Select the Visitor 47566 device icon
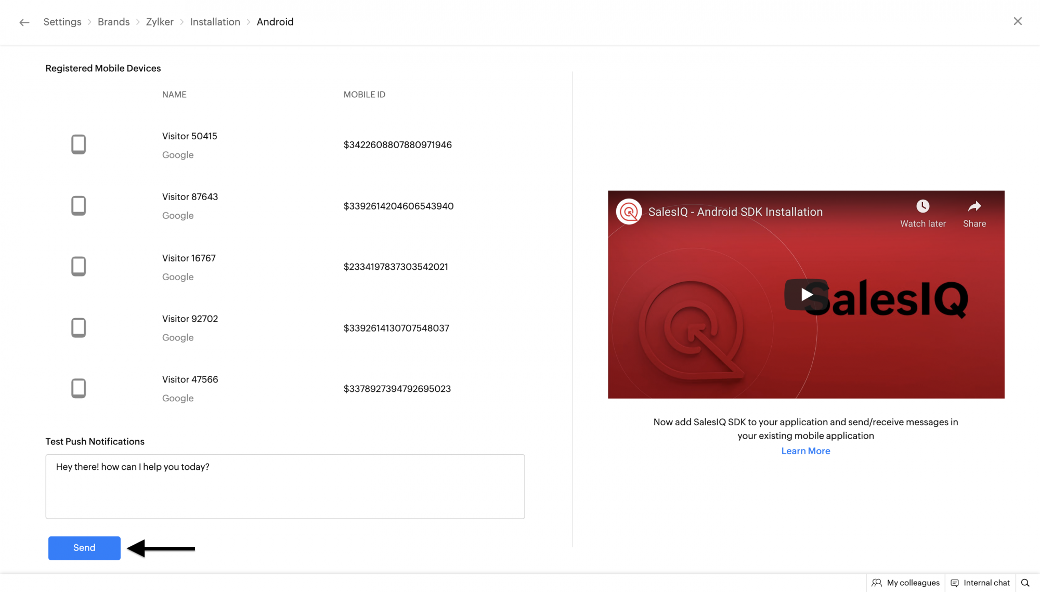The width and height of the screenshot is (1040, 592). pyautogui.click(x=79, y=388)
